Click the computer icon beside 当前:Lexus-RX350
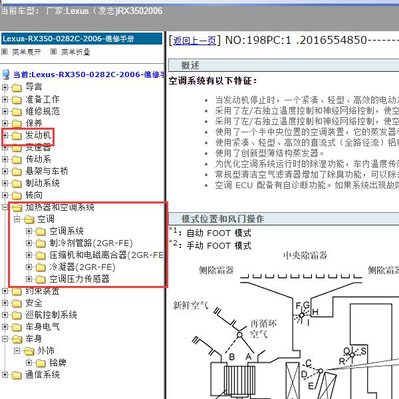The height and width of the screenshot is (399, 399). 5,74
